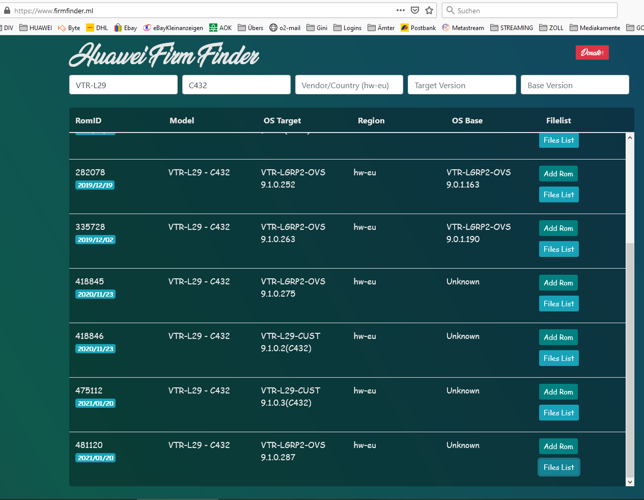Viewport: 644px width, 500px height.
Task: Click the OS Base column header
Action: coord(467,121)
